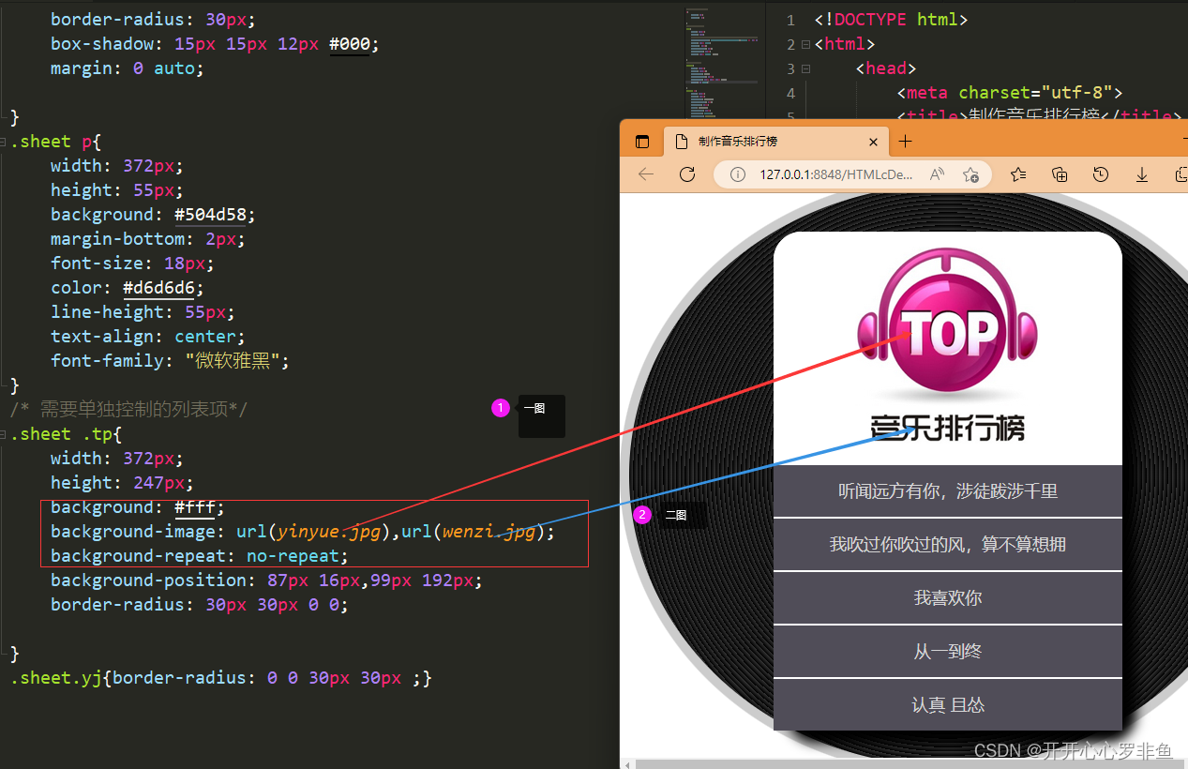Click the song 我吹过你吹过的风，算不算想拥
This screenshot has width=1188, height=769.
948,544
